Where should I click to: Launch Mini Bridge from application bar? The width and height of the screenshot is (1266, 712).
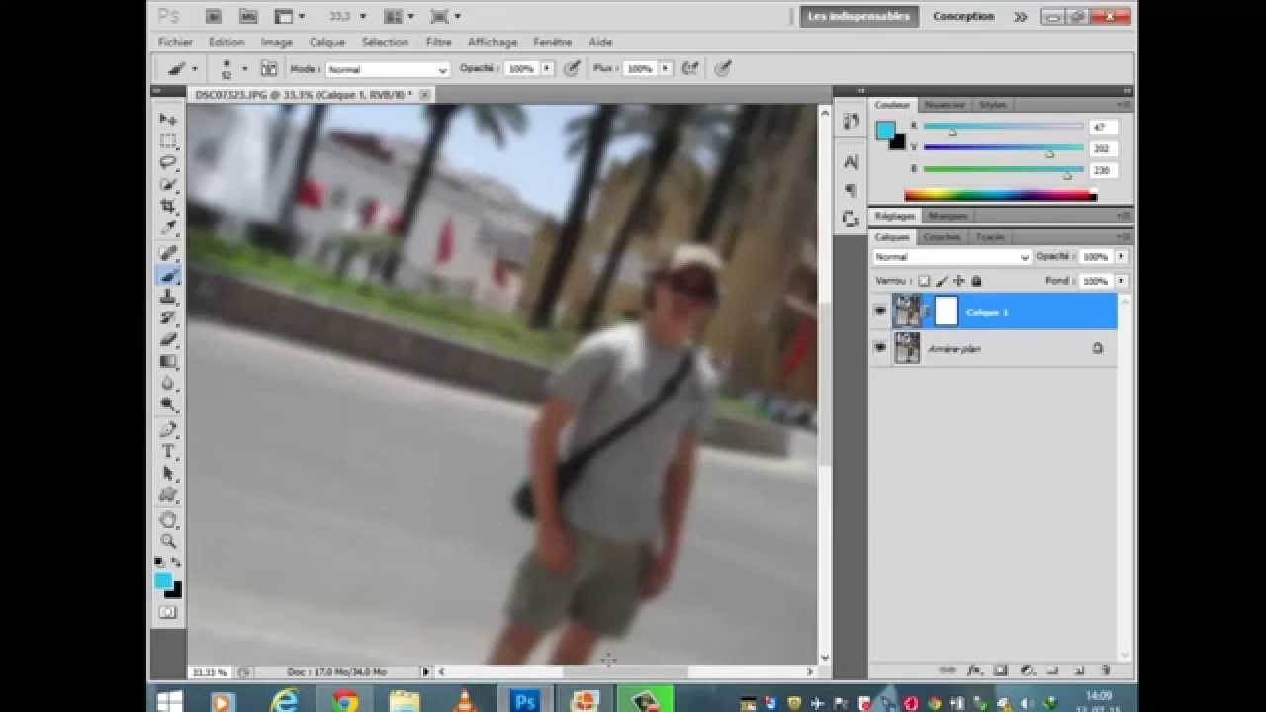click(249, 16)
